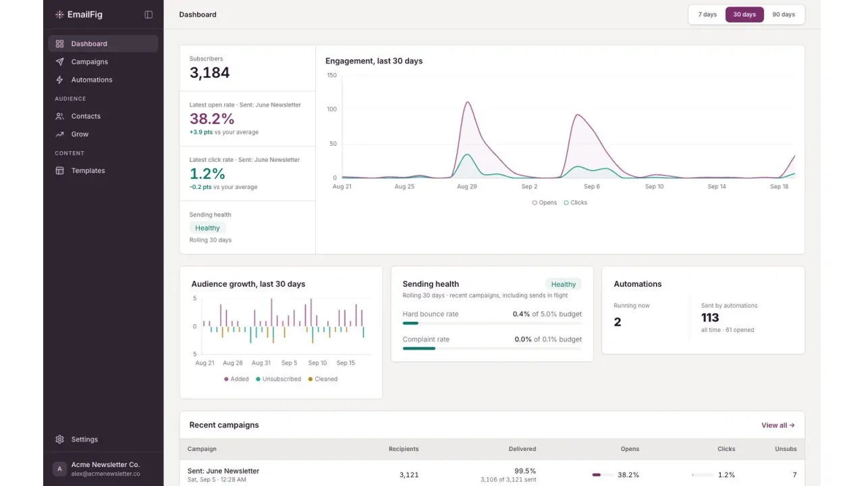Screen dimensions: 864x486
Task: Open the Sent: June Newsletter campaign
Action: [x=223, y=471]
